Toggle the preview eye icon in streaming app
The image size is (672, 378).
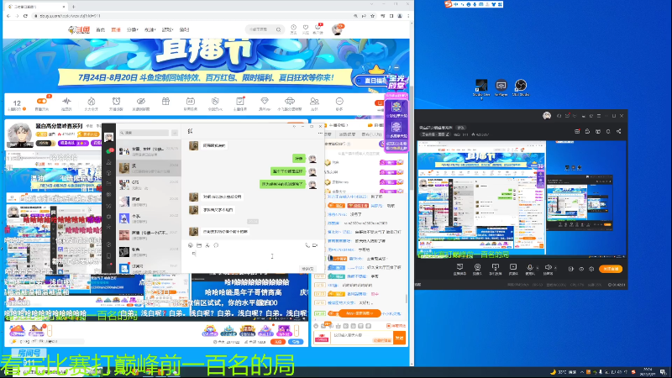point(581,269)
